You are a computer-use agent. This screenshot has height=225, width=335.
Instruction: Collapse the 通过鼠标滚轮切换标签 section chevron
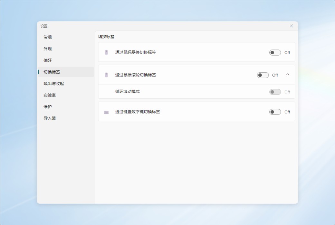click(288, 75)
